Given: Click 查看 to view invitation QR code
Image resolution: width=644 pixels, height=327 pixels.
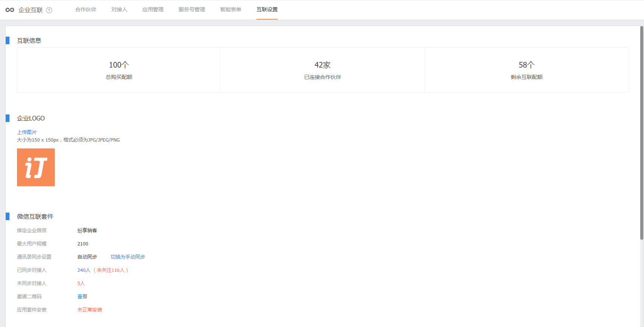Looking at the screenshot, I should coord(82,296).
